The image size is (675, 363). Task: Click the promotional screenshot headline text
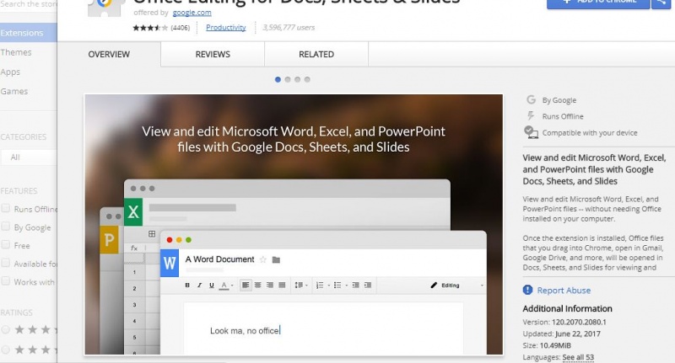294,139
